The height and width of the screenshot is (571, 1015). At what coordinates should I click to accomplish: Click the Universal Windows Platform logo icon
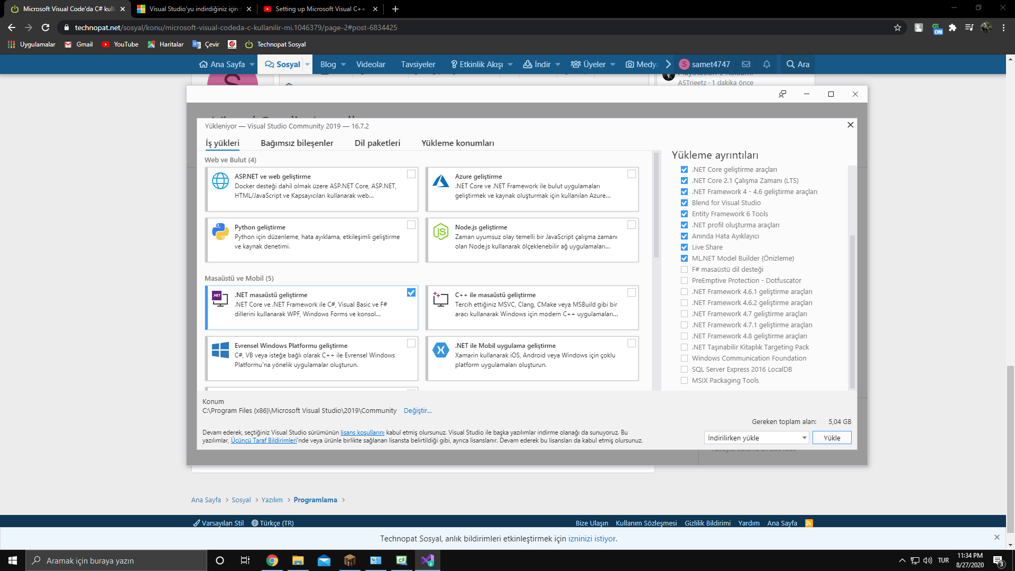(x=220, y=350)
